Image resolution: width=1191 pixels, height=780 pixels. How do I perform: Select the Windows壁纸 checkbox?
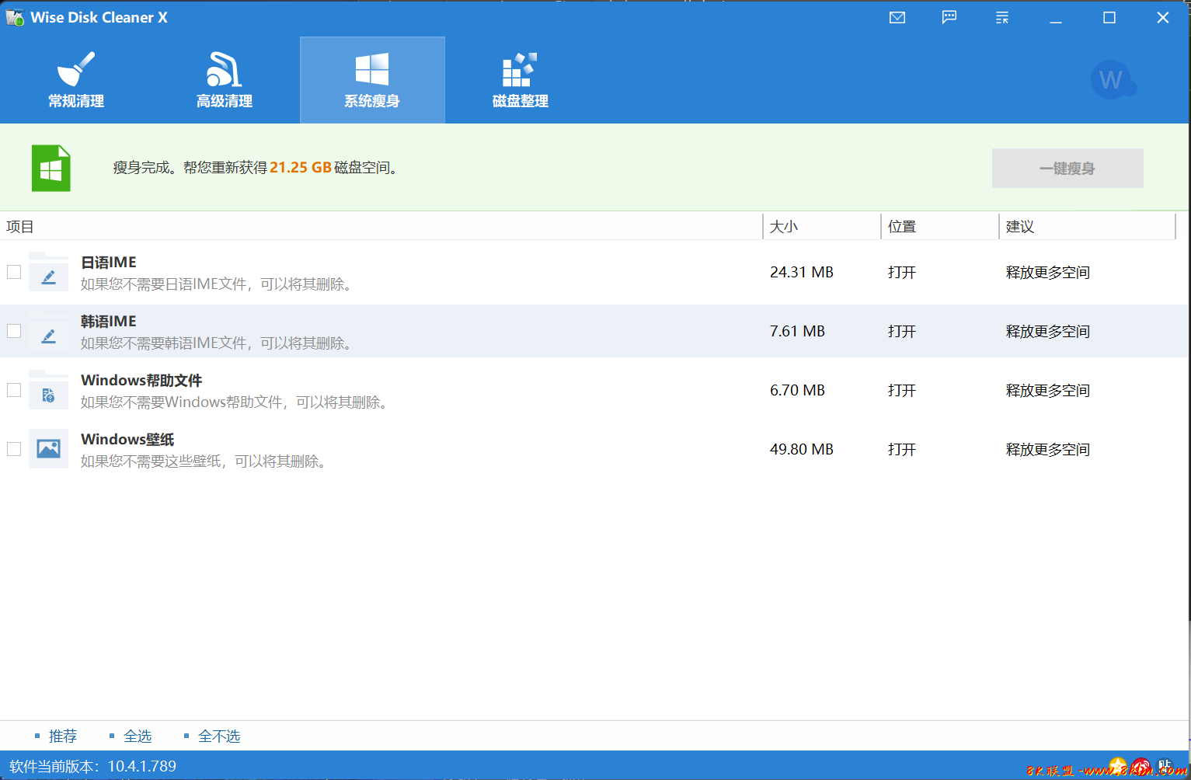coord(14,449)
